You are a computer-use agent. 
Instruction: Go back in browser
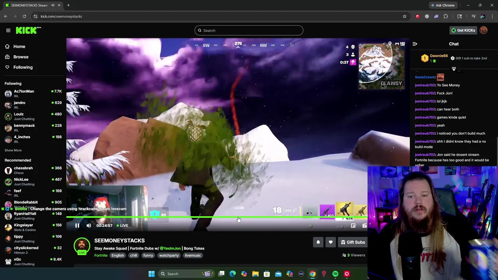pyautogui.click(x=5, y=16)
